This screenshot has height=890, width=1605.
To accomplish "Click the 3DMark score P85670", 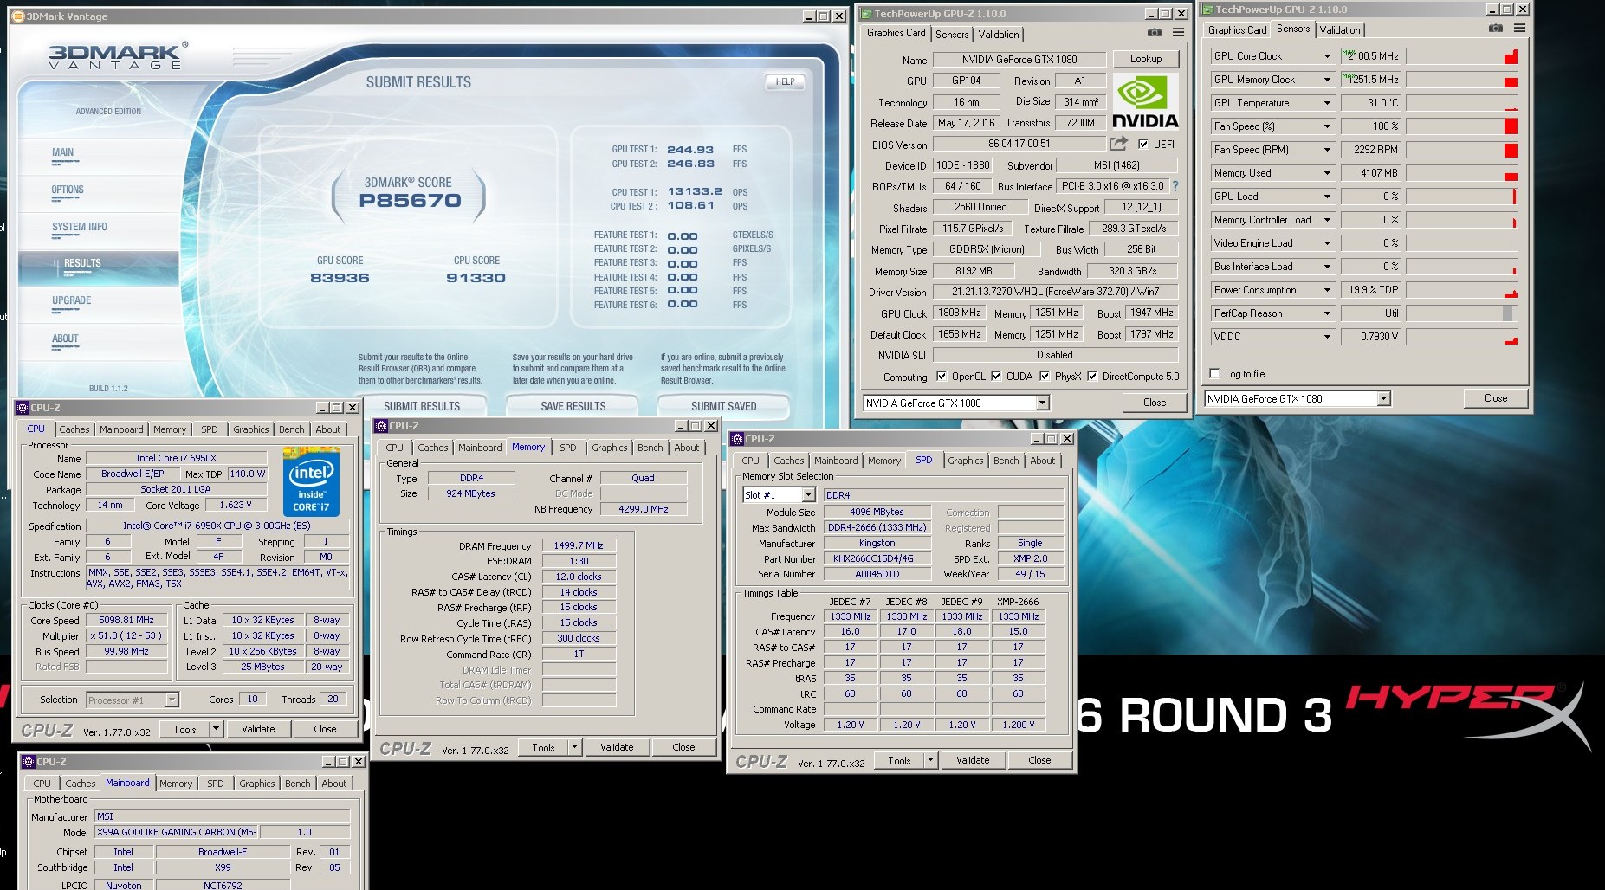I will [x=410, y=201].
